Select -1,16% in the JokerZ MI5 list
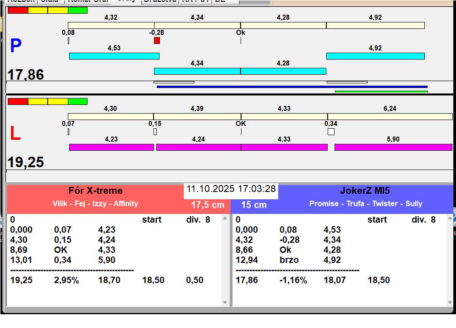Screen dimensions: 456x328 click(293, 280)
